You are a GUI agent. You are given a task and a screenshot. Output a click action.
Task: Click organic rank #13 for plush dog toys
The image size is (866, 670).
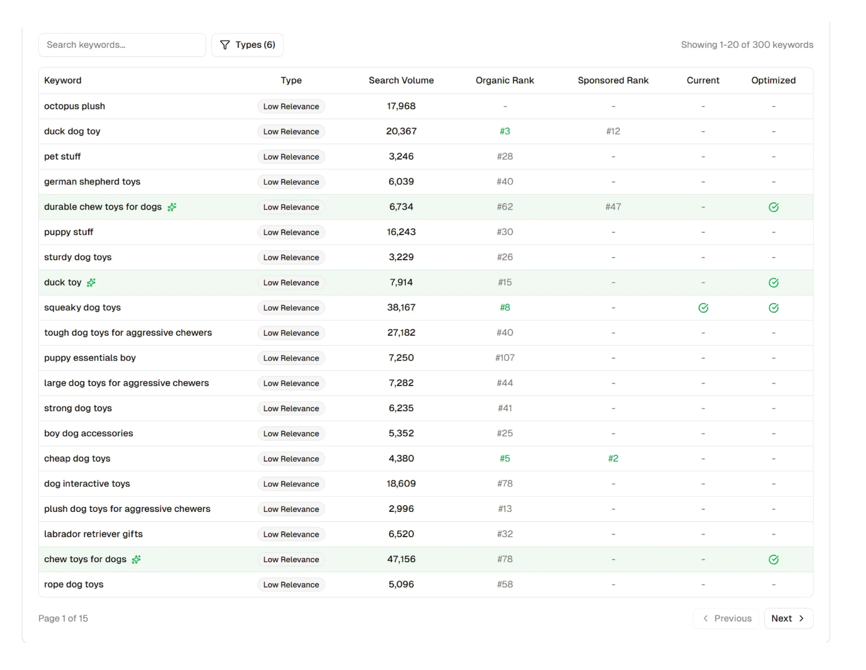click(504, 509)
